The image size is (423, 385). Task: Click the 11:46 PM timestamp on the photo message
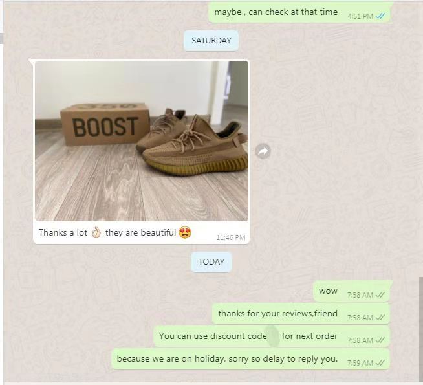click(x=231, y=237)
